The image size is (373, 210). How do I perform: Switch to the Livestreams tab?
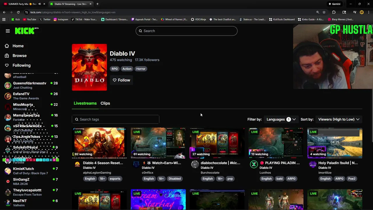(85, 103)
